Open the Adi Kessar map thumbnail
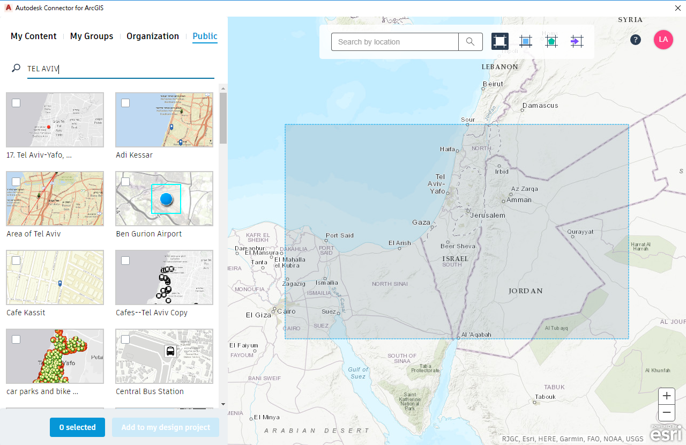Image resolution: width=686 pixels, height=445 pixels. (164, 120)
